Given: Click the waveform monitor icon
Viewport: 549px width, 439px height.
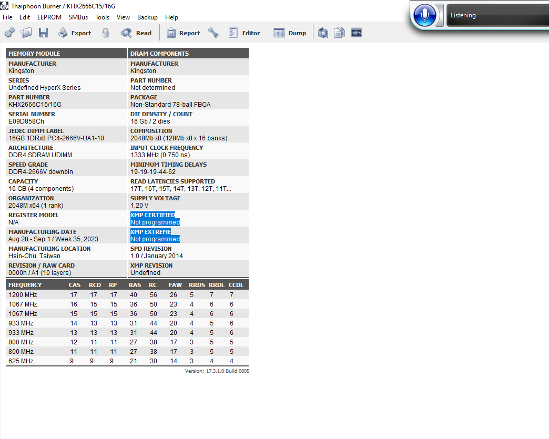Looking at the screenshot, I should pyautogui.click(x=357, y=33).
